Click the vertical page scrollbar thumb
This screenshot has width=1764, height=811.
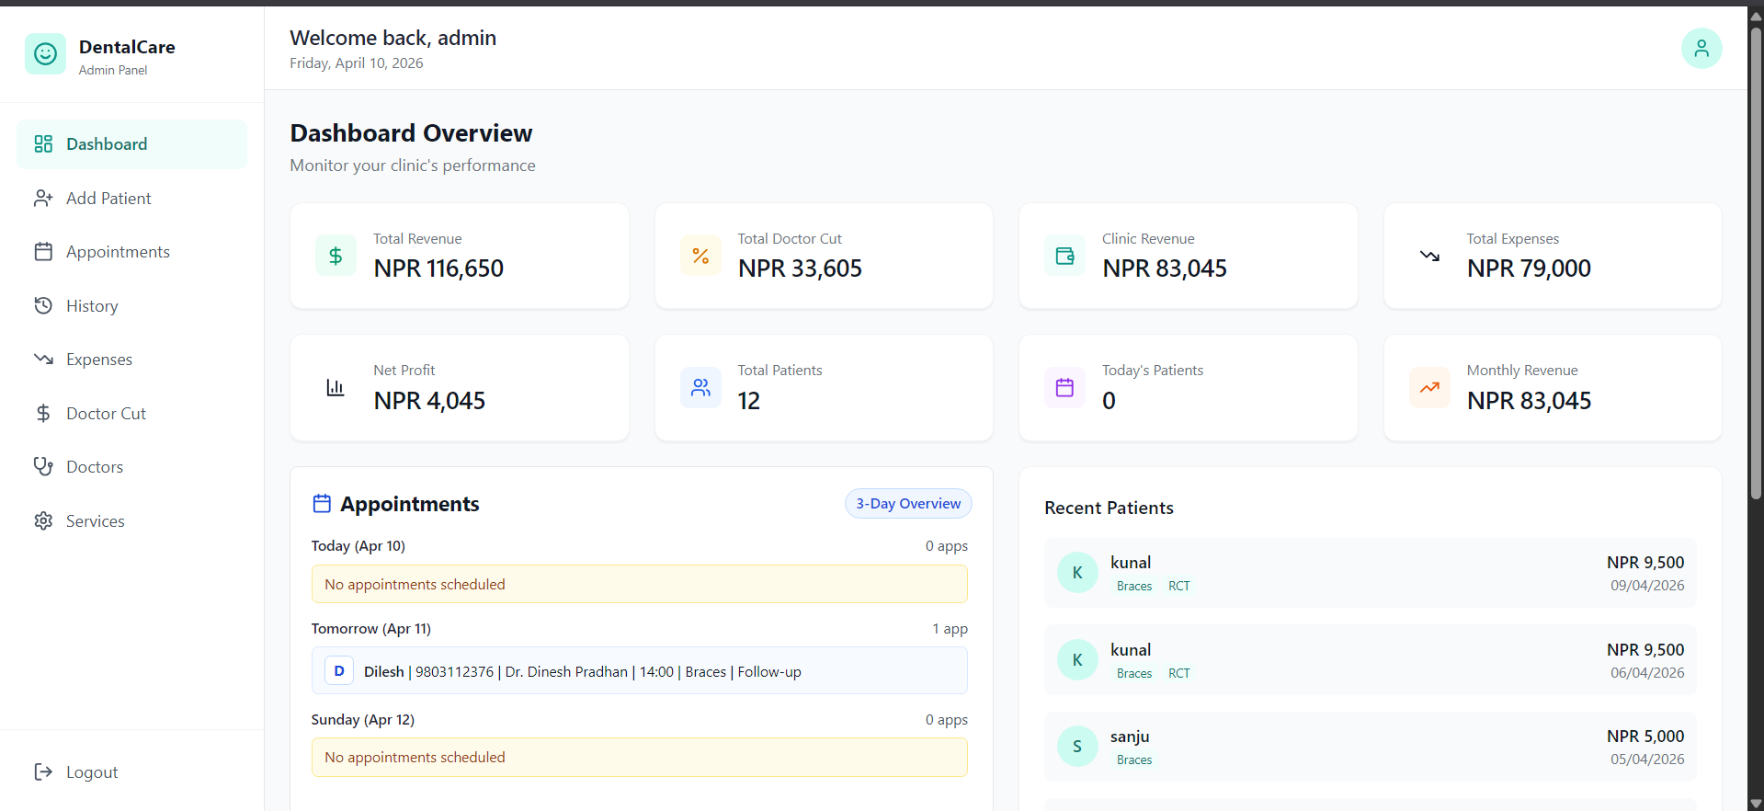click(x=1756, y=263)
